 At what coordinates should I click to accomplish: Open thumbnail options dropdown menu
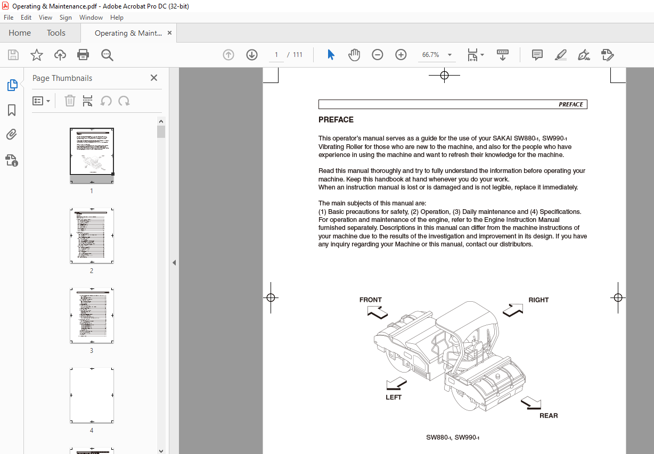point(42,101)
